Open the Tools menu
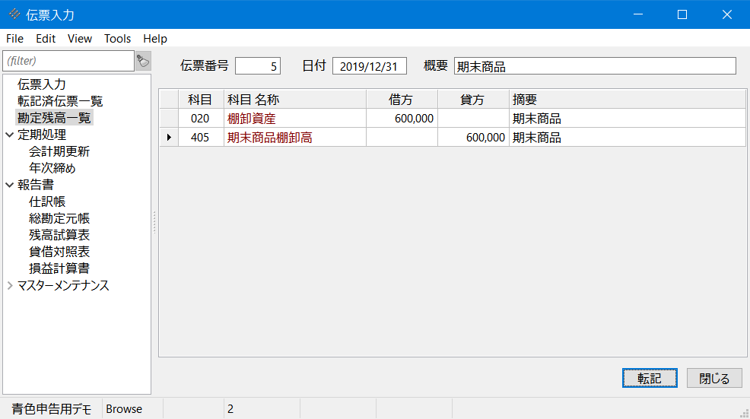The image size is (750, 419). tap(117, 39)
